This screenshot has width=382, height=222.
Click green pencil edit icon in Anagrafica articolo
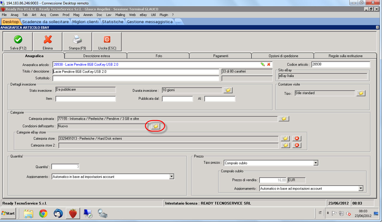pos(262,64)
